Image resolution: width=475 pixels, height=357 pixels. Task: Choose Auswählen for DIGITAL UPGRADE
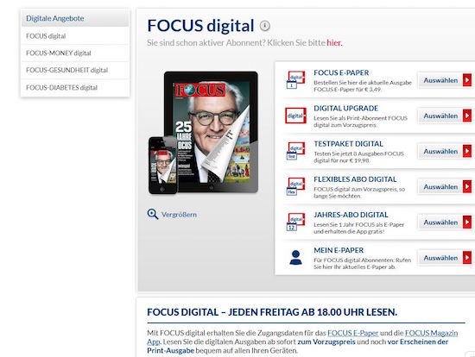click(445, 116)
